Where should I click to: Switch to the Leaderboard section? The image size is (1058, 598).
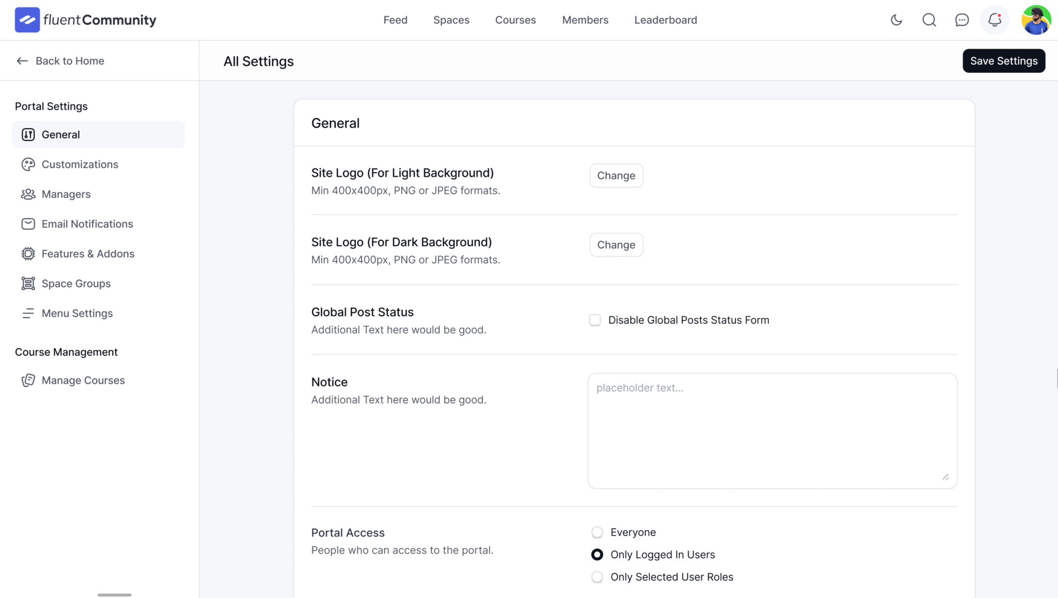pyautogui.click(x=665, y=20)
